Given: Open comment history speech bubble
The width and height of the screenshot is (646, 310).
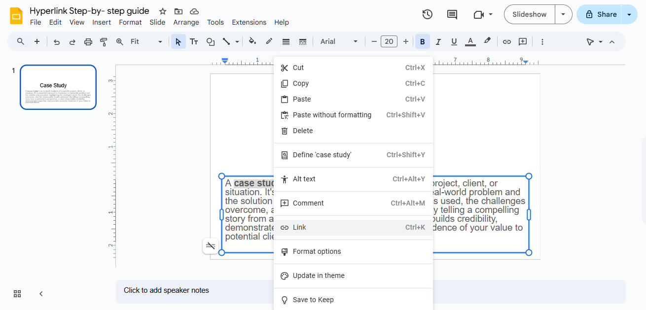Looking at the screenshot, I should (452, 14).
